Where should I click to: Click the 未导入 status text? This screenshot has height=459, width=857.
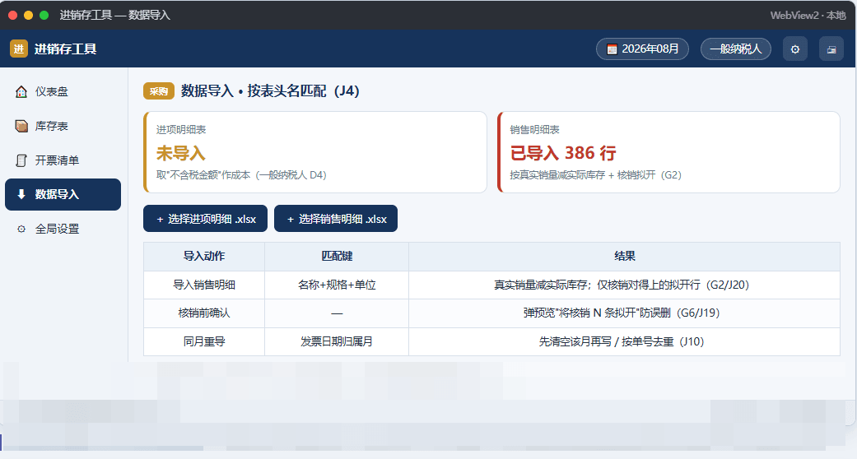click(x=181, y=153)
